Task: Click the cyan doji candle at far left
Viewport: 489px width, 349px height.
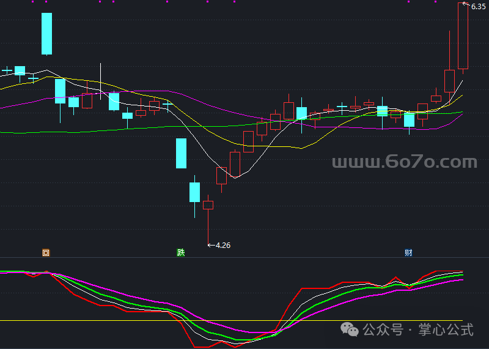Action: (x=7, y=71)
